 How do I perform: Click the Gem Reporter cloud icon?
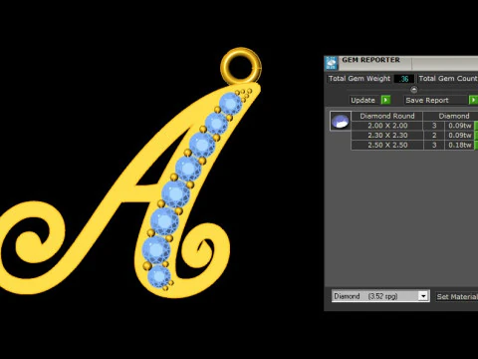(x=331, y=63)
